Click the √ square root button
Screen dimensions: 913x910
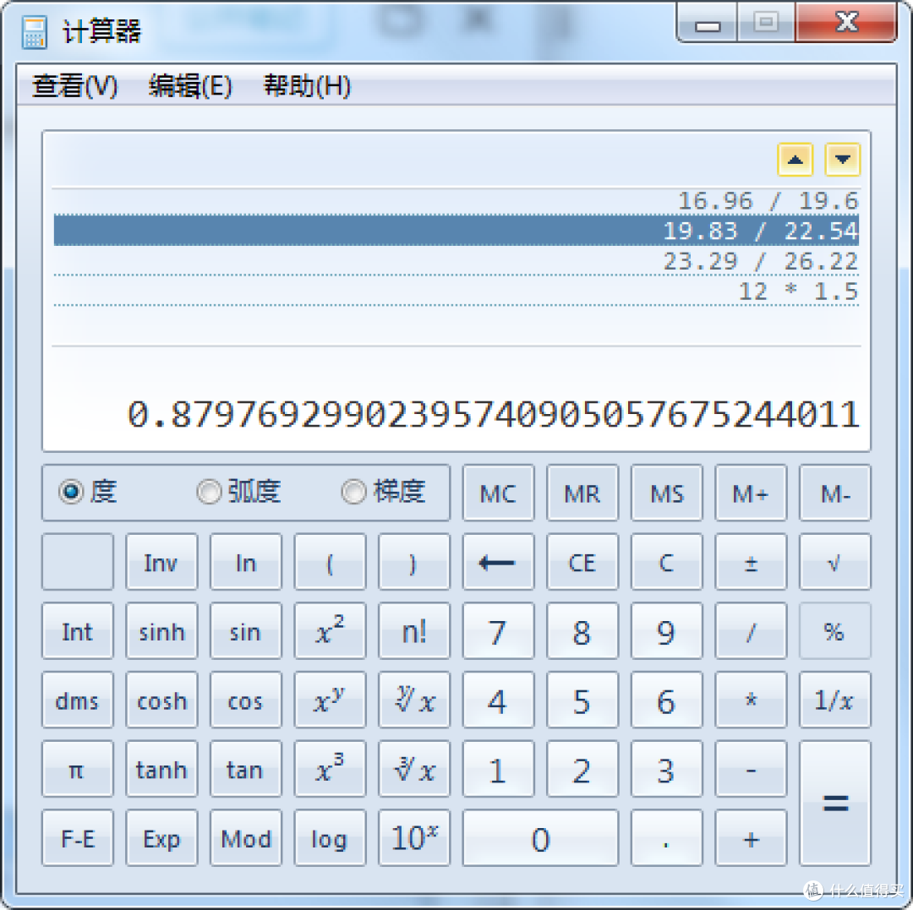coord(835,562)
